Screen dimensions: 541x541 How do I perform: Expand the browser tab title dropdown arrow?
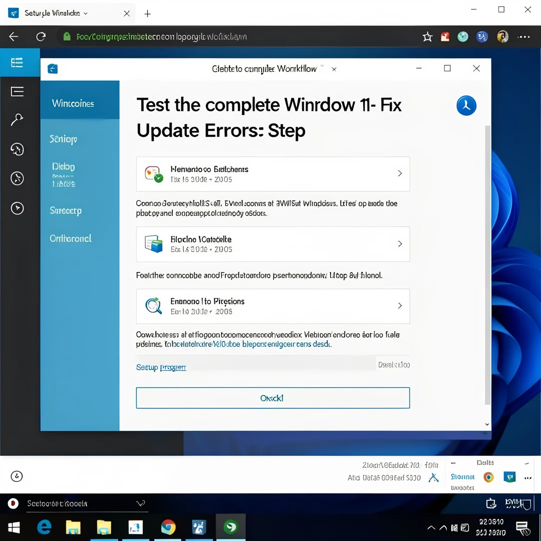86,14
